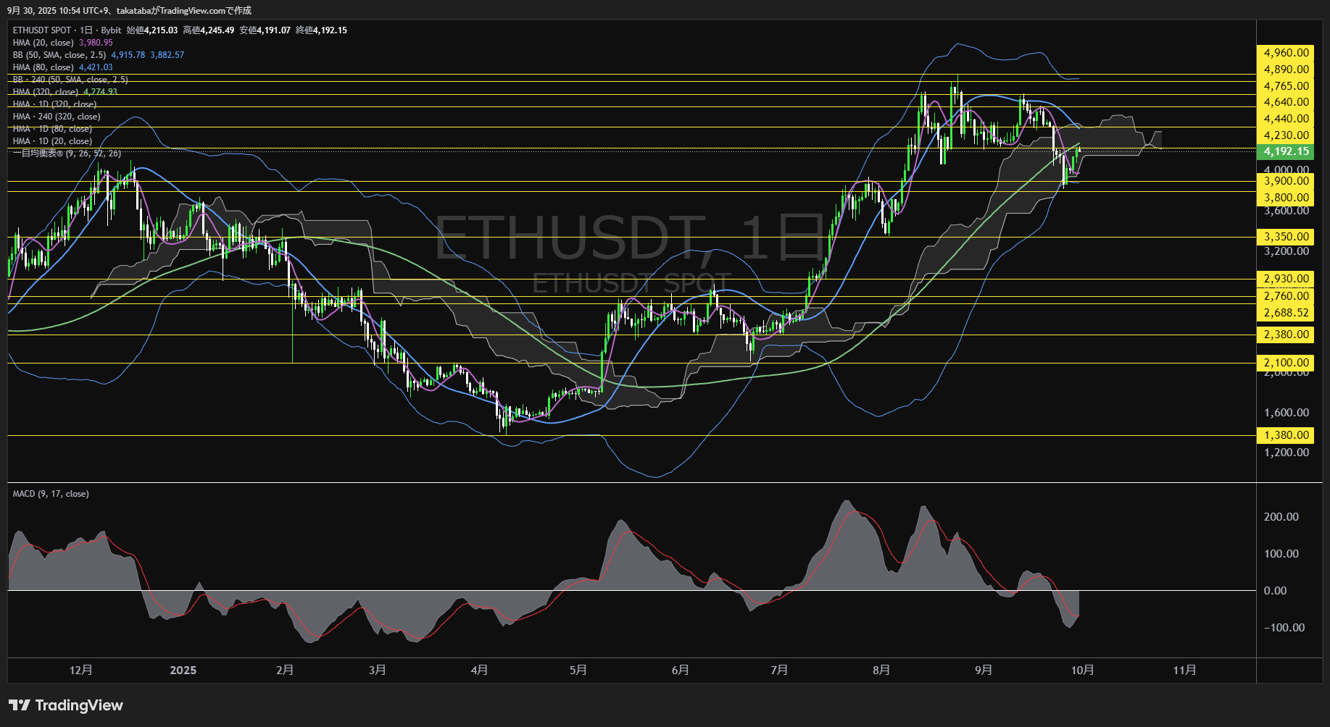Click the 3,900.00 price label

point(1286,181)
